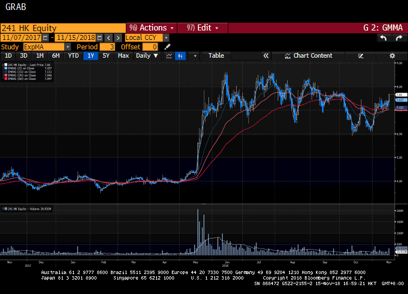
Task: Click pink EMAVG (30) legend swatch
Action: point(6,75)
